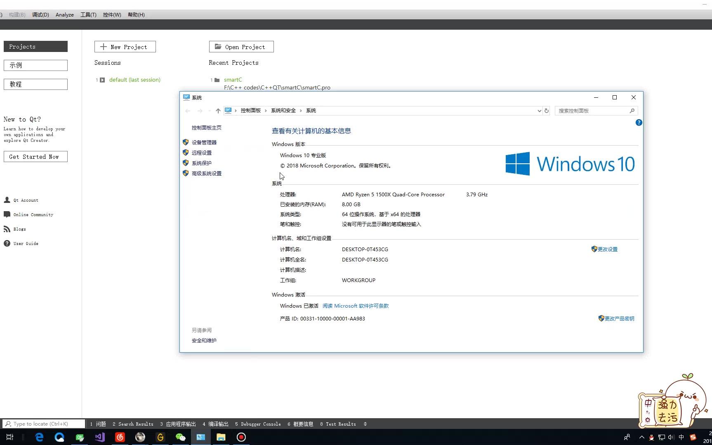Click the search magnifier in control panel search
Viewport: 712px width, 445px height.
pyautogui.click(x=632, y=111)
